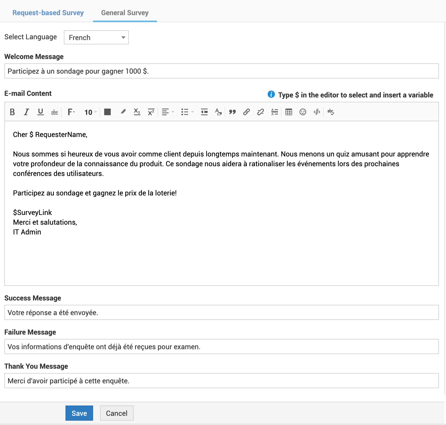Image resolution: width=446 pixels, height=425 pixels.
Task: Click the $SurveyLink text in the editor
Action: [32, 212]
